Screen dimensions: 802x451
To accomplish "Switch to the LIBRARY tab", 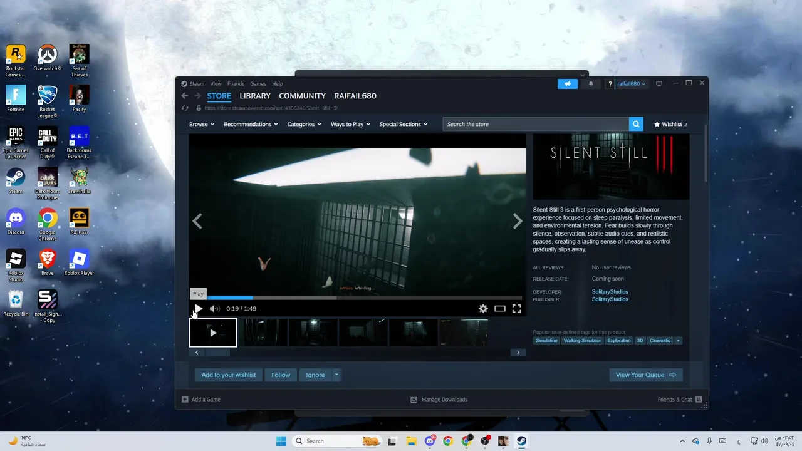I will click(x=255, y=96).
